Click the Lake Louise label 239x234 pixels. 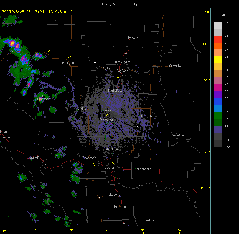[5, 135]
